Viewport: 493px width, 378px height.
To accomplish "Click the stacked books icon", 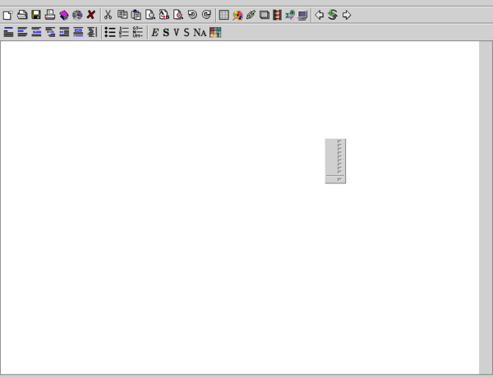I will click(64, 15).
